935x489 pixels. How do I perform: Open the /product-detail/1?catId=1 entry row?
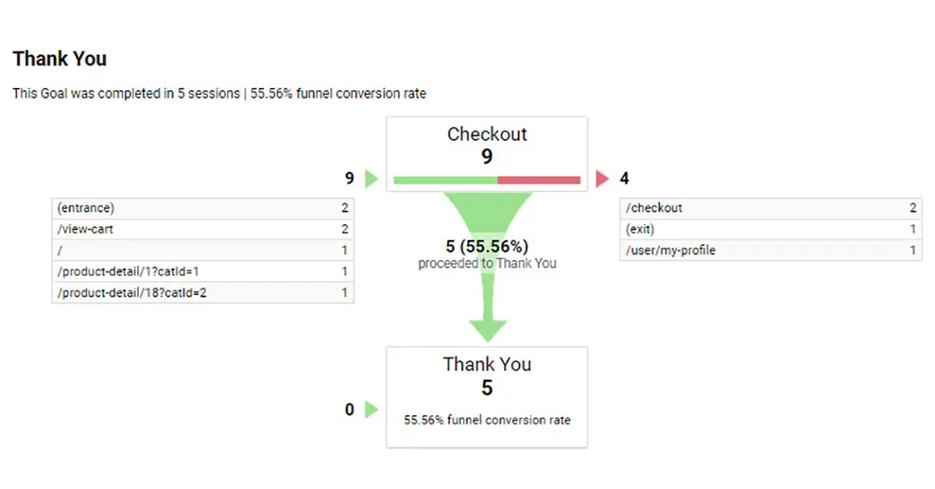203,271
